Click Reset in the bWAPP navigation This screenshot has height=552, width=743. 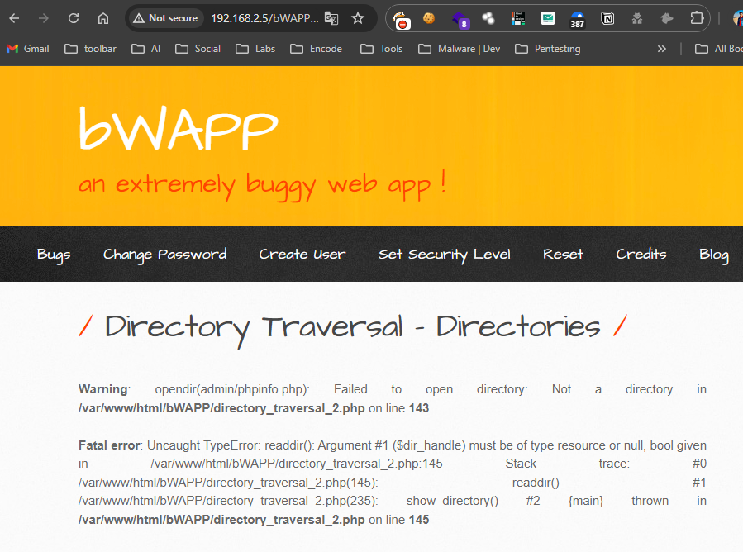(x=563, y=255)
